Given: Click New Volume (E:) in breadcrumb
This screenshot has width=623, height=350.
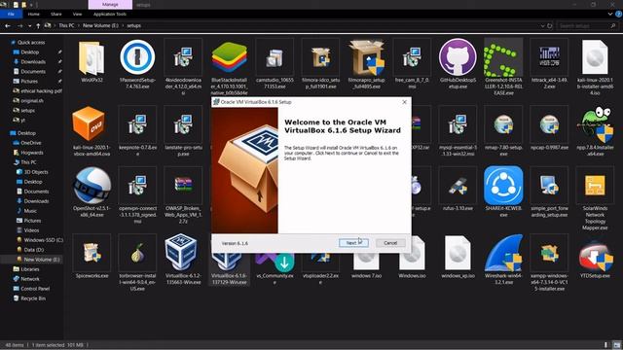Looking at the screenshot, I should click(100, 25).
